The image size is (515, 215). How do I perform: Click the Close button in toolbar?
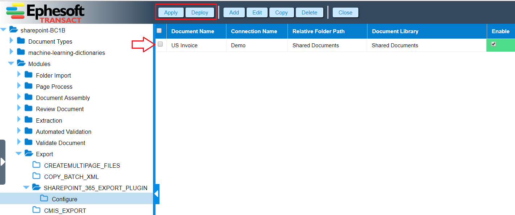pyautogui.click(x=345, y=12)
